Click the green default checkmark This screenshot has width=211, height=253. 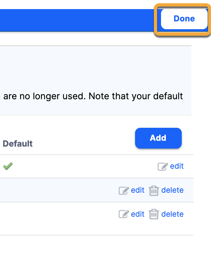pyautogui.click(x=8, y=166)
